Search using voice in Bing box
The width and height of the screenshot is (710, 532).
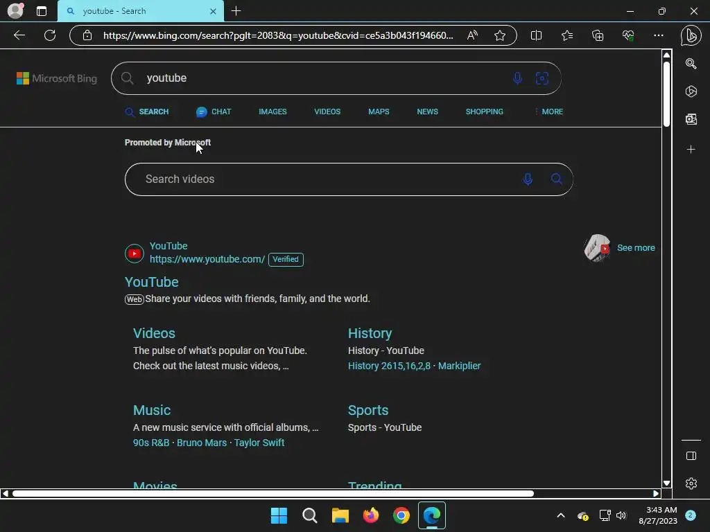point(517,78)
